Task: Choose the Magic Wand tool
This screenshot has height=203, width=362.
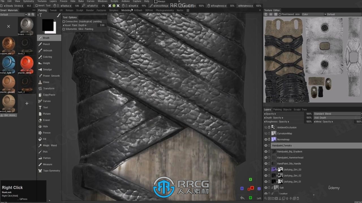Action: 49,145
